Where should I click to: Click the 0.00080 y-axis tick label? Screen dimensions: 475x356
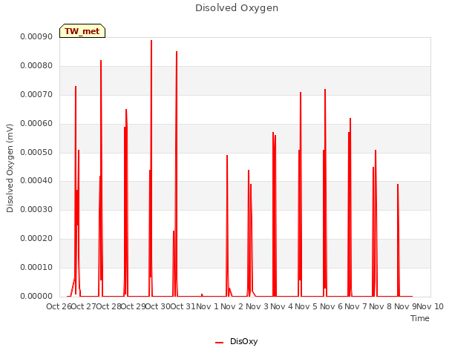tap(36, 66)
